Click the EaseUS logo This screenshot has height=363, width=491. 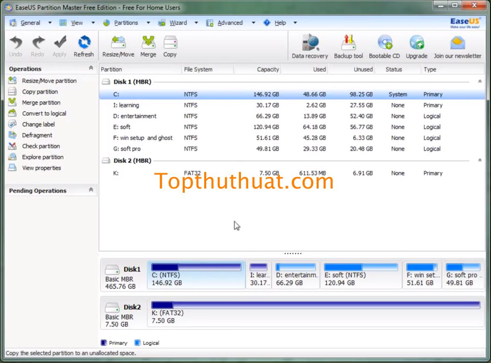point(465,23)
